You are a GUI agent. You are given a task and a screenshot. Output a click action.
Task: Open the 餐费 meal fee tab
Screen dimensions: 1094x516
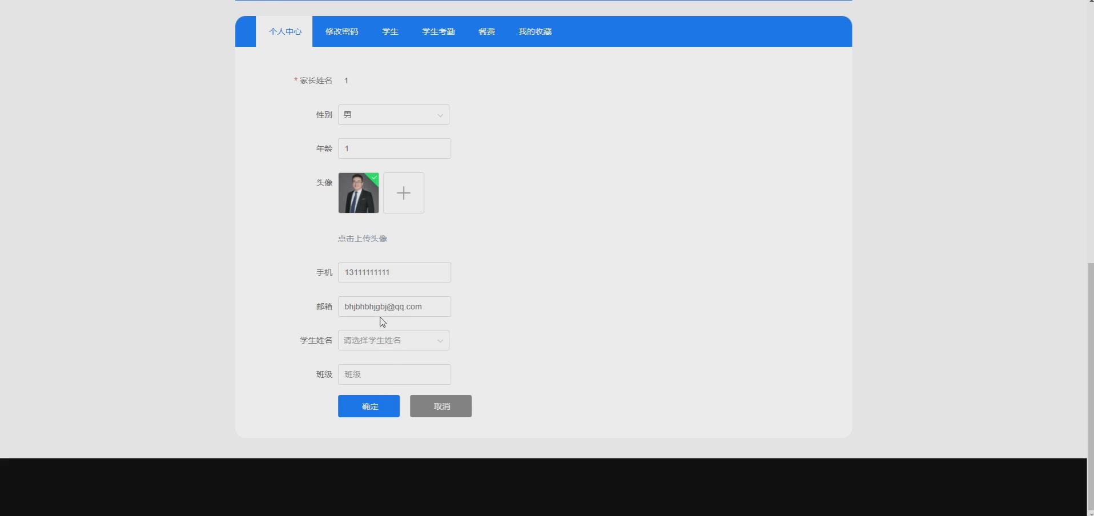(x=486, y=31)
